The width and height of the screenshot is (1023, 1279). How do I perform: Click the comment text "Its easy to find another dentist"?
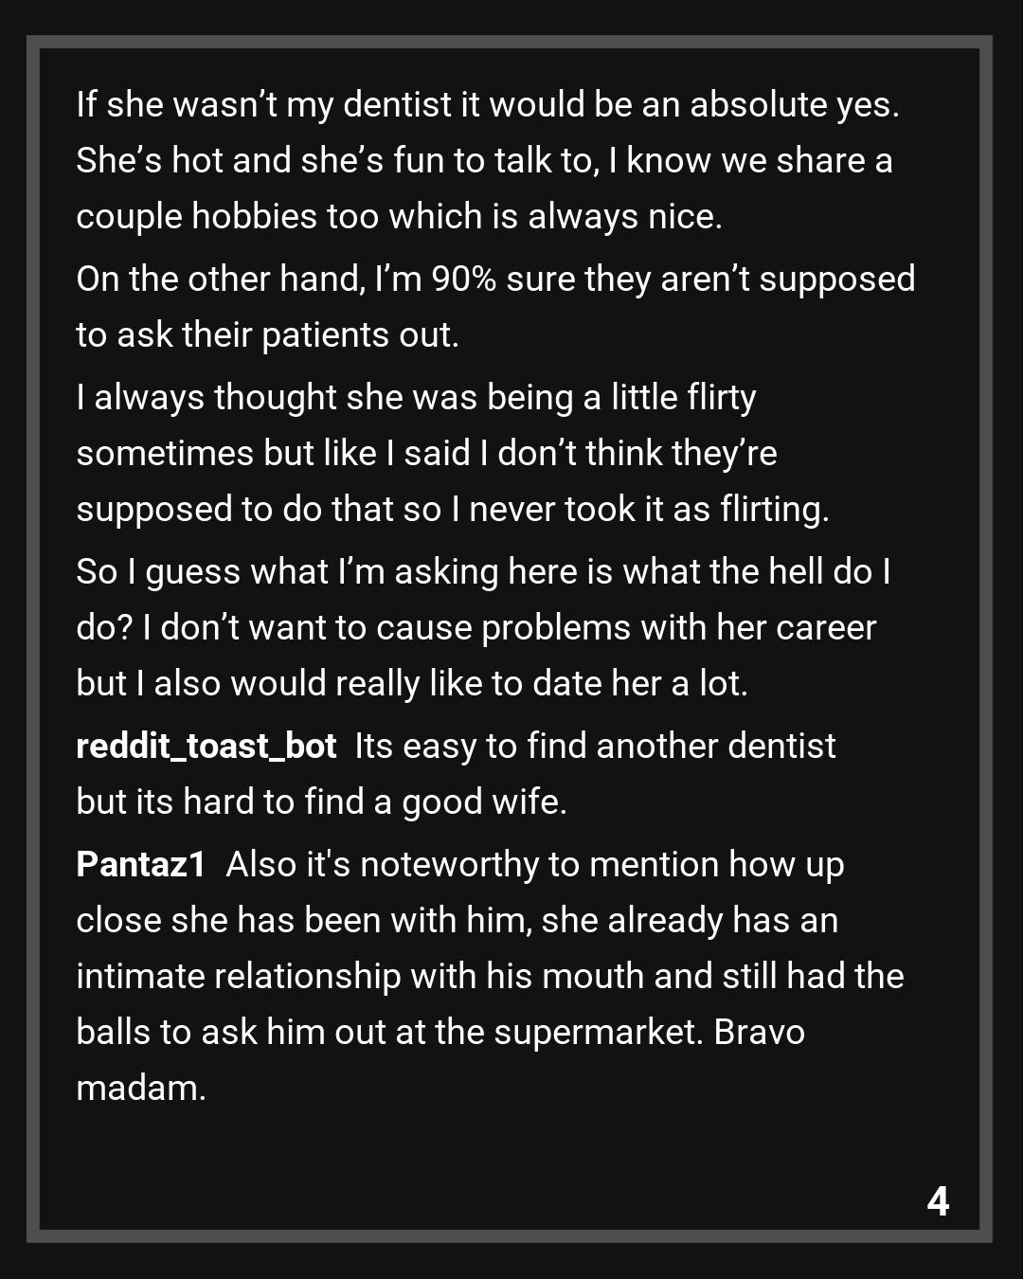(595, 747)
